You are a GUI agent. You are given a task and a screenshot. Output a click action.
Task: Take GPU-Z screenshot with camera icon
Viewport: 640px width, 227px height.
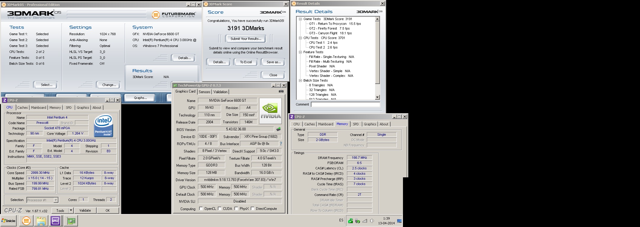(281, 91)
